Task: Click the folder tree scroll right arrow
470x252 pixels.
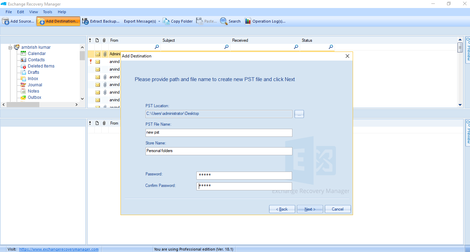Action: tap(77, 104)
